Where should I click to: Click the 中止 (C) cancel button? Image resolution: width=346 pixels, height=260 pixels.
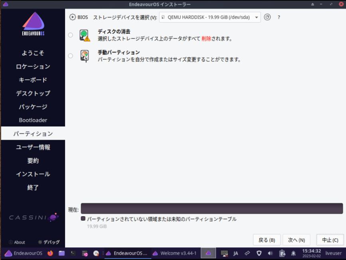click(330, 240)
